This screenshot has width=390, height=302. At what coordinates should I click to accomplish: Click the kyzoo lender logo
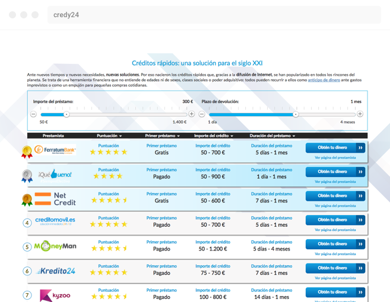pyautogui.click(x=55, y=295)
